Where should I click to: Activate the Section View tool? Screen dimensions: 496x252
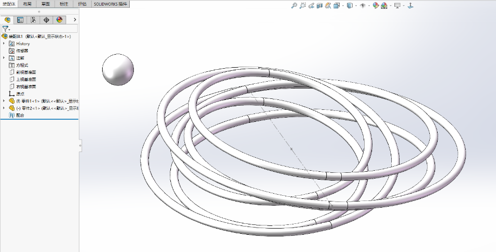tap(319, 5)
